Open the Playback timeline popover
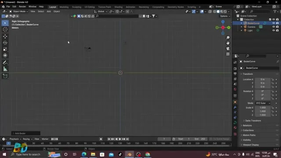281x158 pixels. [x=15, y=139]
